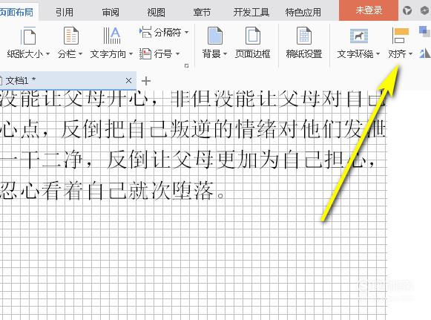This screenshot has width=431, height=320.
Task: Switch to the 引用 tab
Action: tap(65, 12)
